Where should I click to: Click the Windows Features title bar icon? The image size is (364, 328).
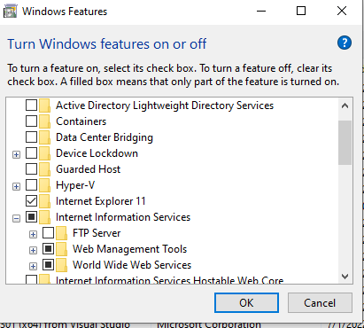[x=10, y=12]
